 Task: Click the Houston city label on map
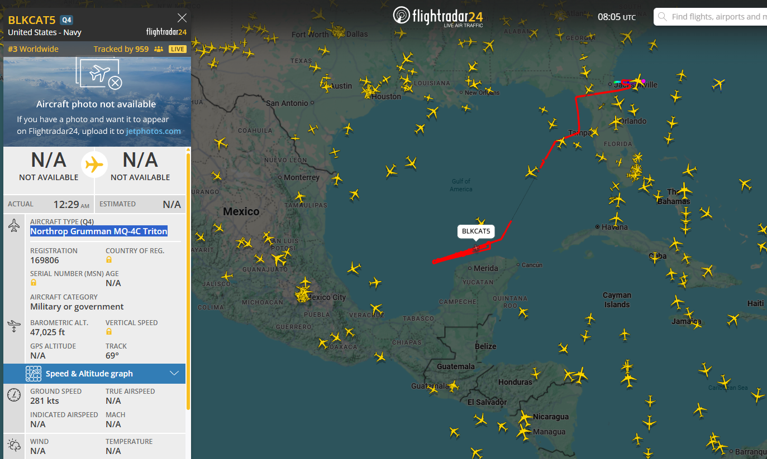pyautogui.click(x=386, y=96)
